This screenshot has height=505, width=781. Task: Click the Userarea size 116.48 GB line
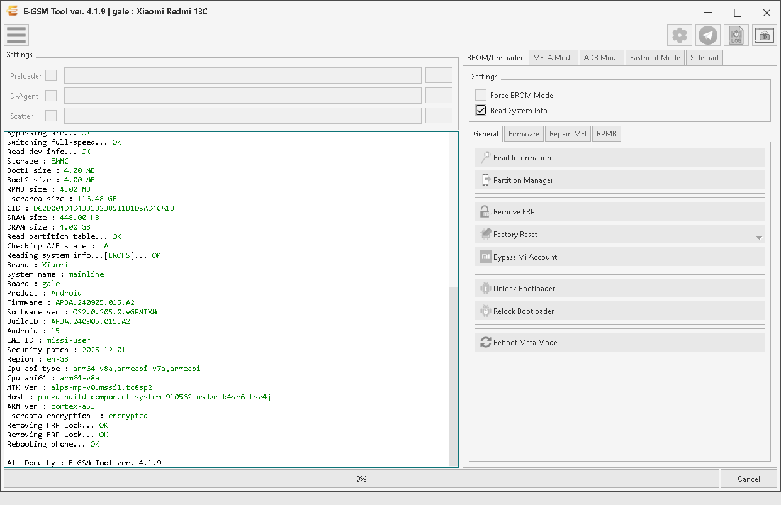62,199
